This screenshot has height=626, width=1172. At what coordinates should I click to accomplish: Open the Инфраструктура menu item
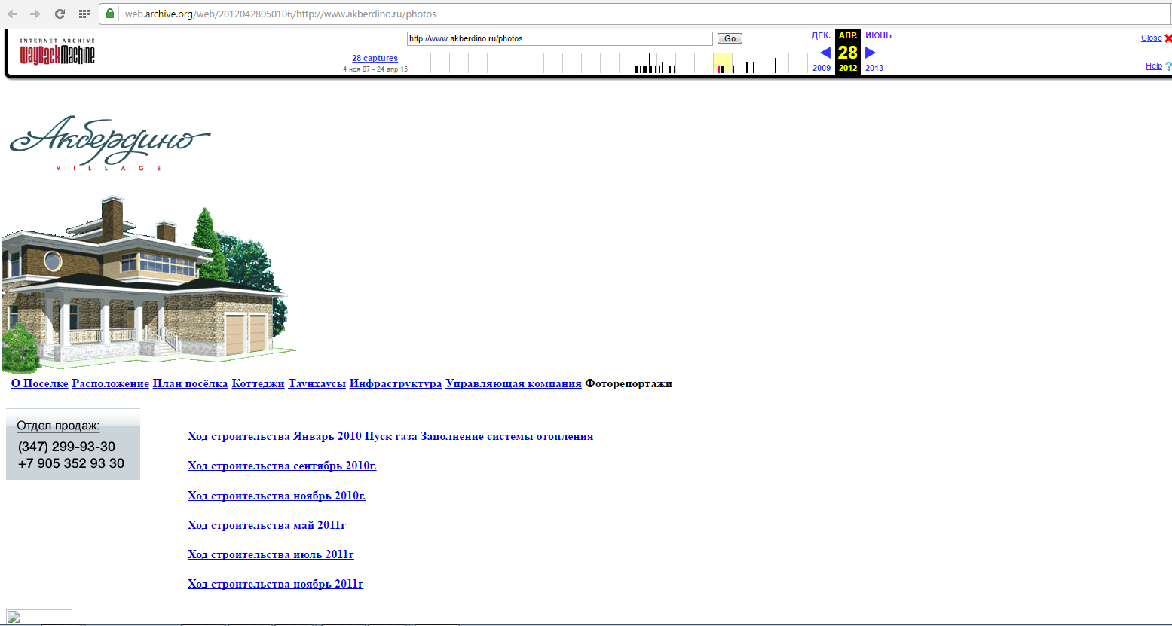396,383
